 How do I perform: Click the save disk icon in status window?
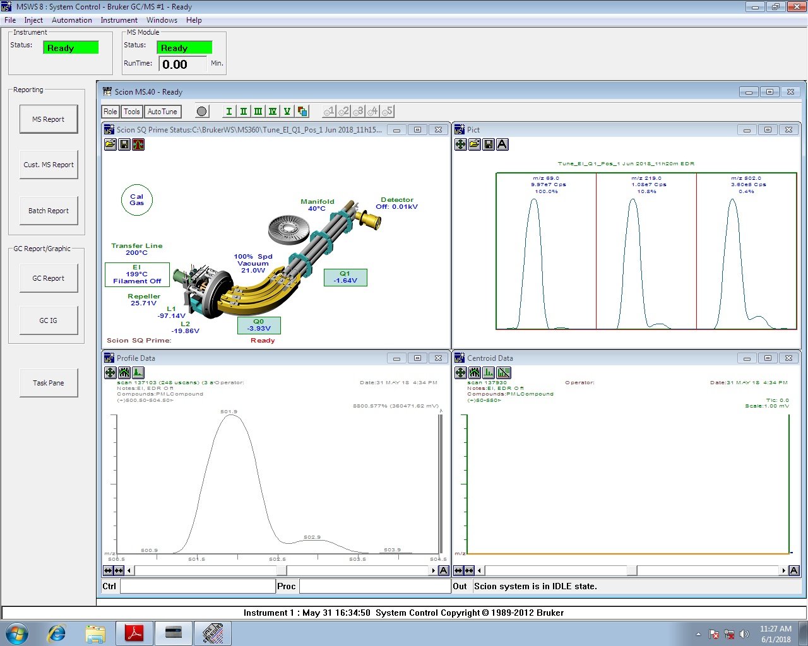pos(124,144)
